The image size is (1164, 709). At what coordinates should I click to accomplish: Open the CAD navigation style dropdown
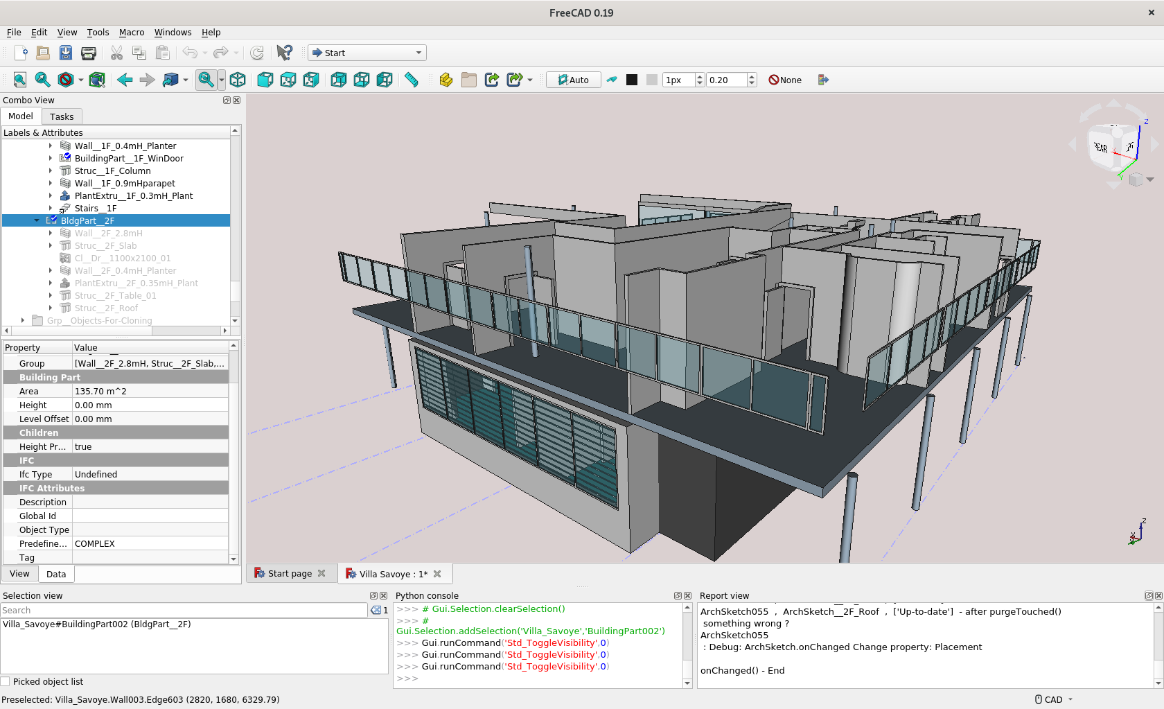point(1054,699)
